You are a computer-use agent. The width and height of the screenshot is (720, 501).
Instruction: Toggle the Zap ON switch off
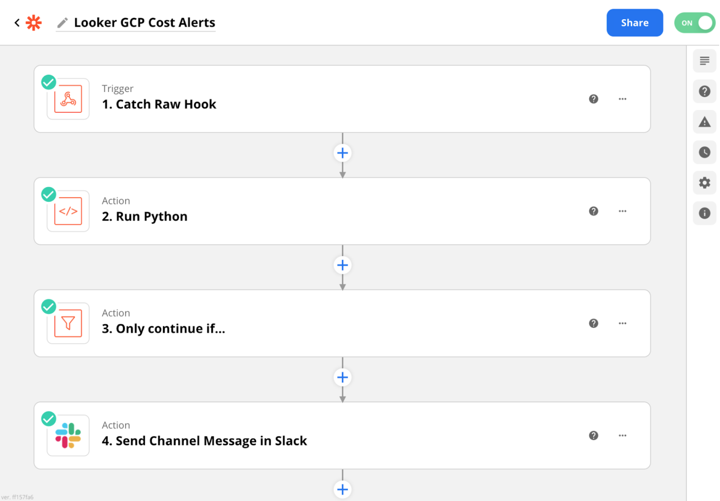pyautogui.click(x=694, y=23)
